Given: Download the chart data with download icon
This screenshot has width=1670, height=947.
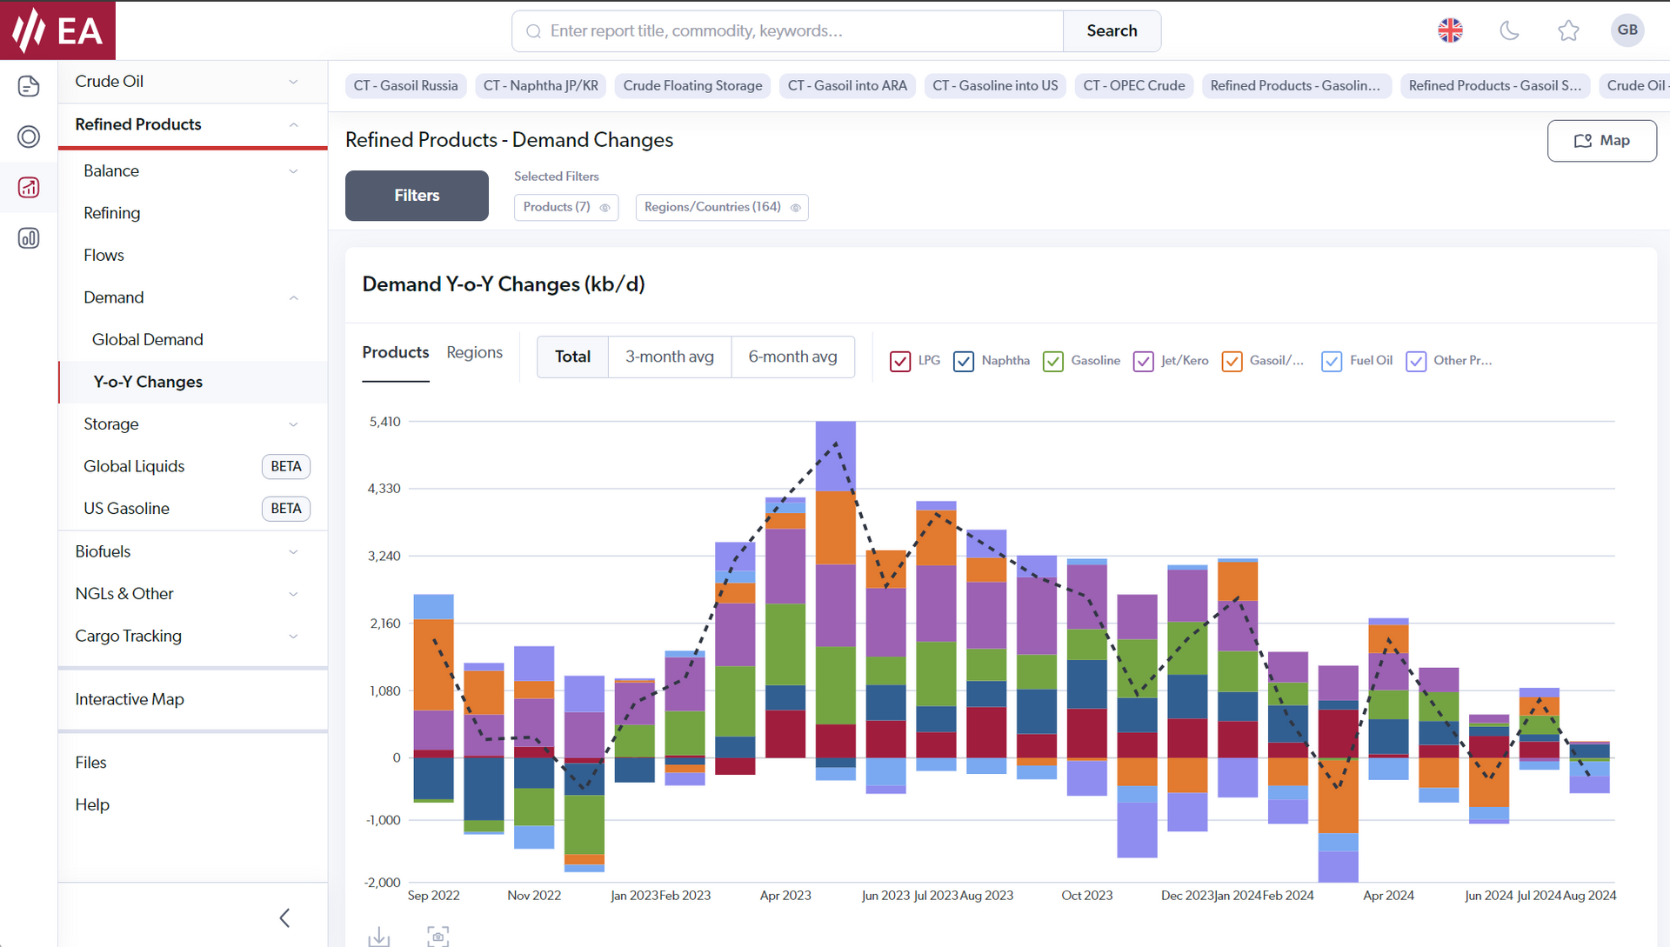Looking at the screenshot, I should click(378, 937).
